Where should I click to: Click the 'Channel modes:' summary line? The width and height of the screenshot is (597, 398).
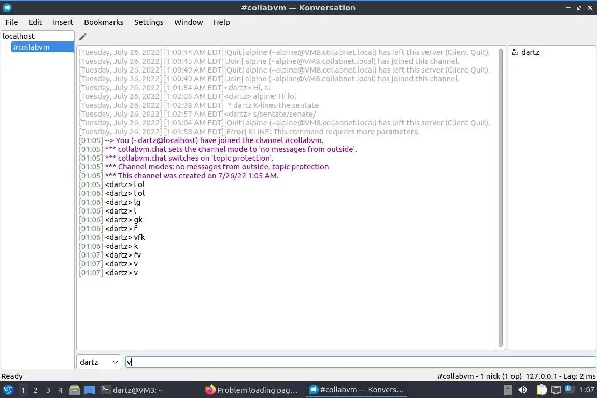click(x=204, y=166)
